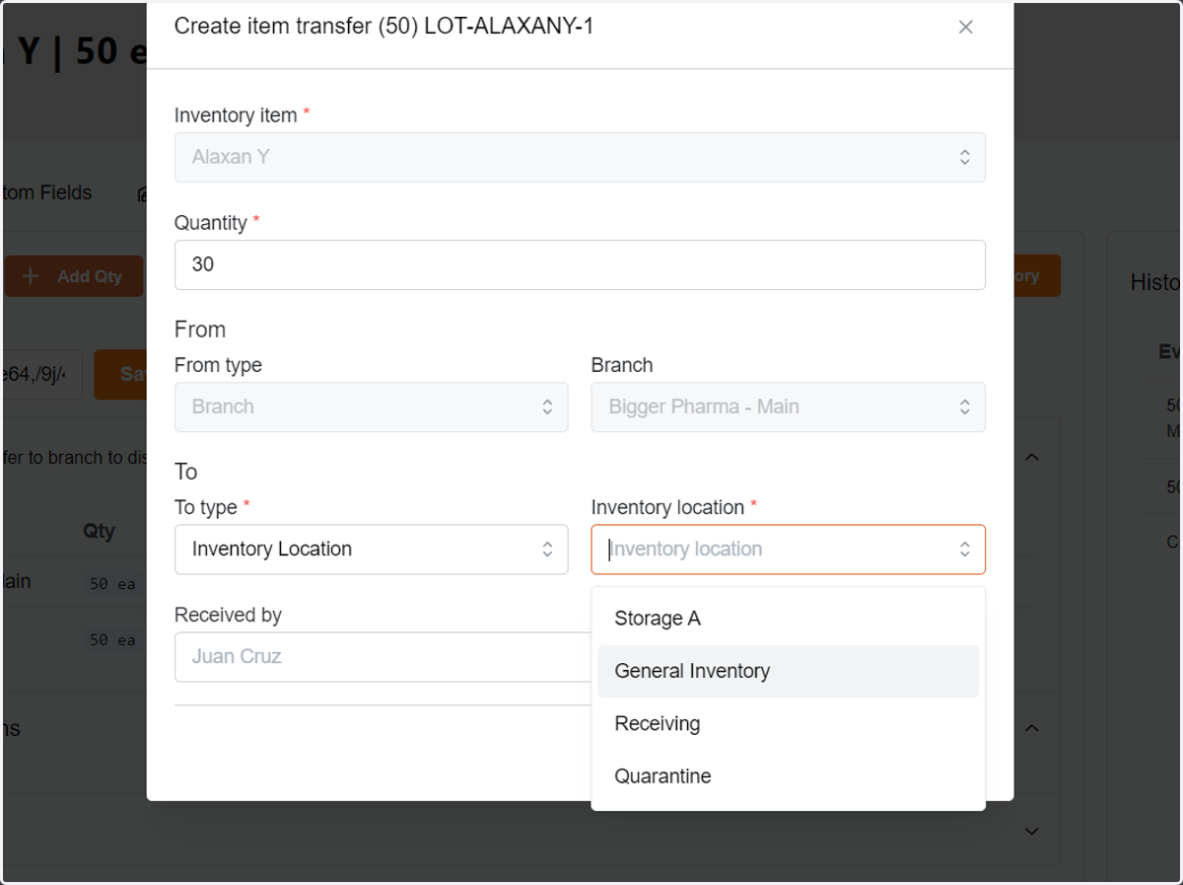Pick Receiving from the location list
Image resolution: width=1183 pixels, height=885 pixels.
click(x=788, y=724)
